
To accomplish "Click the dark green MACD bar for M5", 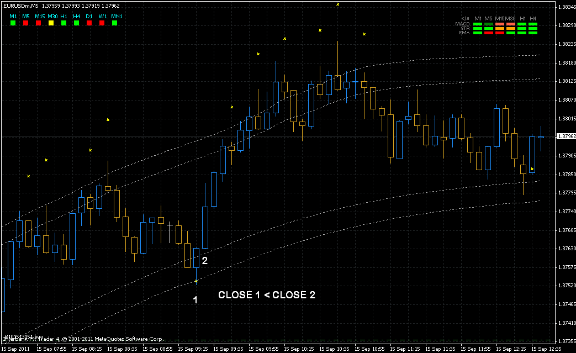I will click(x=489, y=24).
